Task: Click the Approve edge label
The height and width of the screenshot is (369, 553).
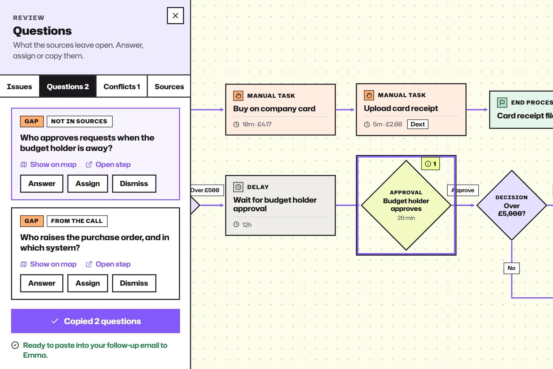Action: [x=463, y=190]
